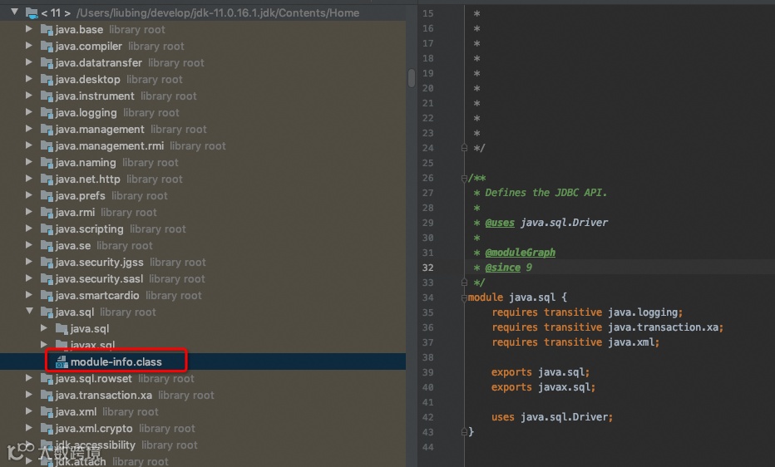This screenshot has height=467, width=775.
Task: Click the java.security.sasl folder icon
Action: pyautogui.click(x=47, y=279)
